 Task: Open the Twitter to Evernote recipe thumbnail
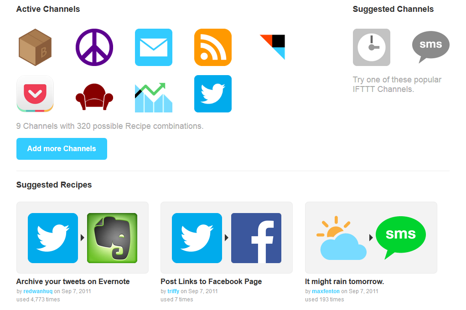[83, 238]
